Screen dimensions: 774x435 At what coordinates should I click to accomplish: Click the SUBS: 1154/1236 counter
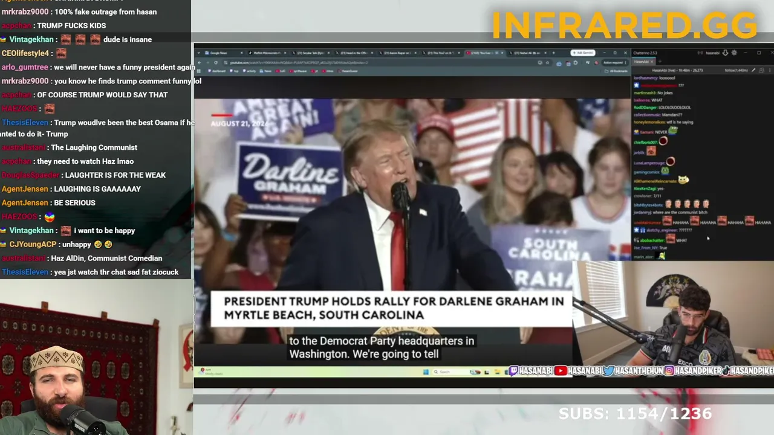635,414
